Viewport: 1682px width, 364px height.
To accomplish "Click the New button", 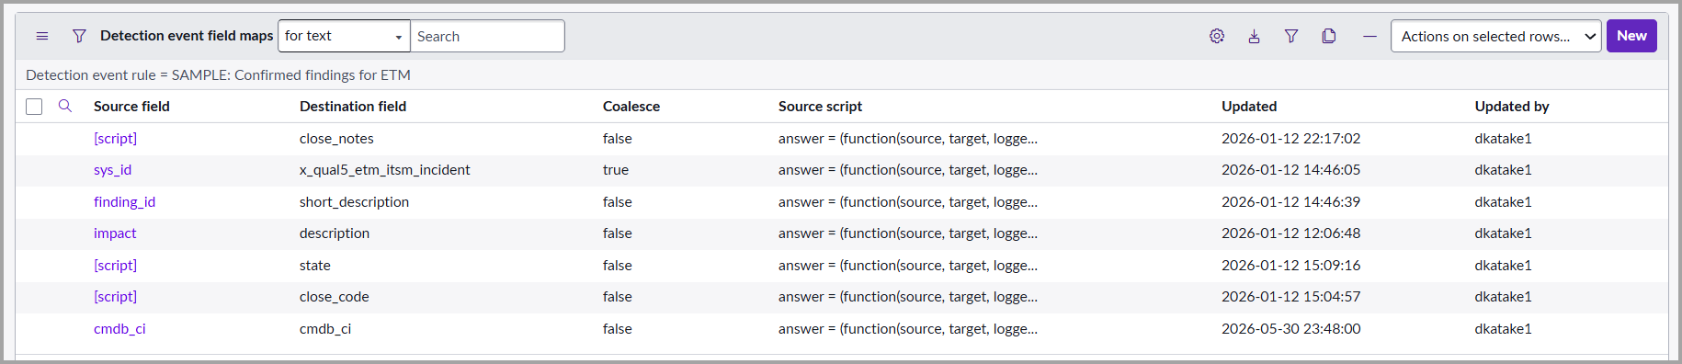I will pyautogui.click(x=1631, y=36).
